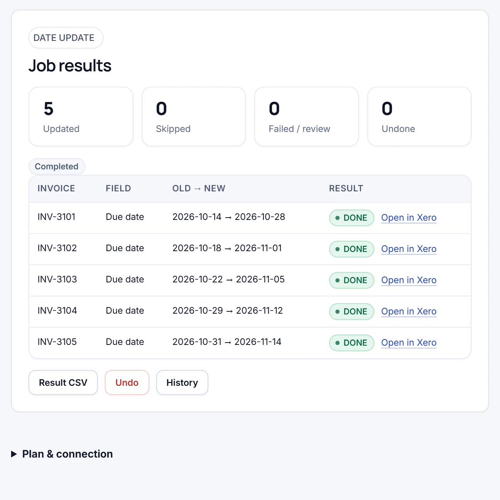Open the job History
The width and height of the screenshot is (500, 500).
pyautogui.click(x=182, y=383)
